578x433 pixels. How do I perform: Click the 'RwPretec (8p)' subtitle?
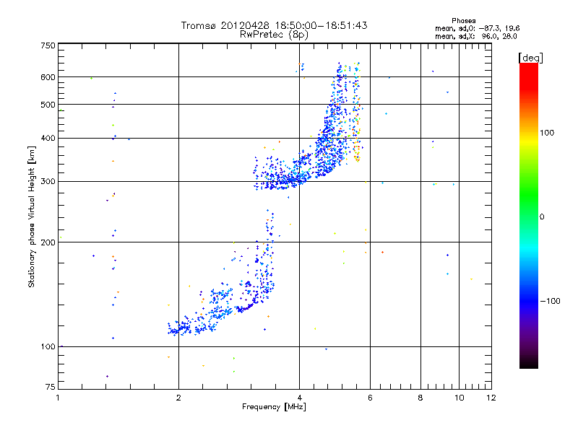(x=274, y=35)
